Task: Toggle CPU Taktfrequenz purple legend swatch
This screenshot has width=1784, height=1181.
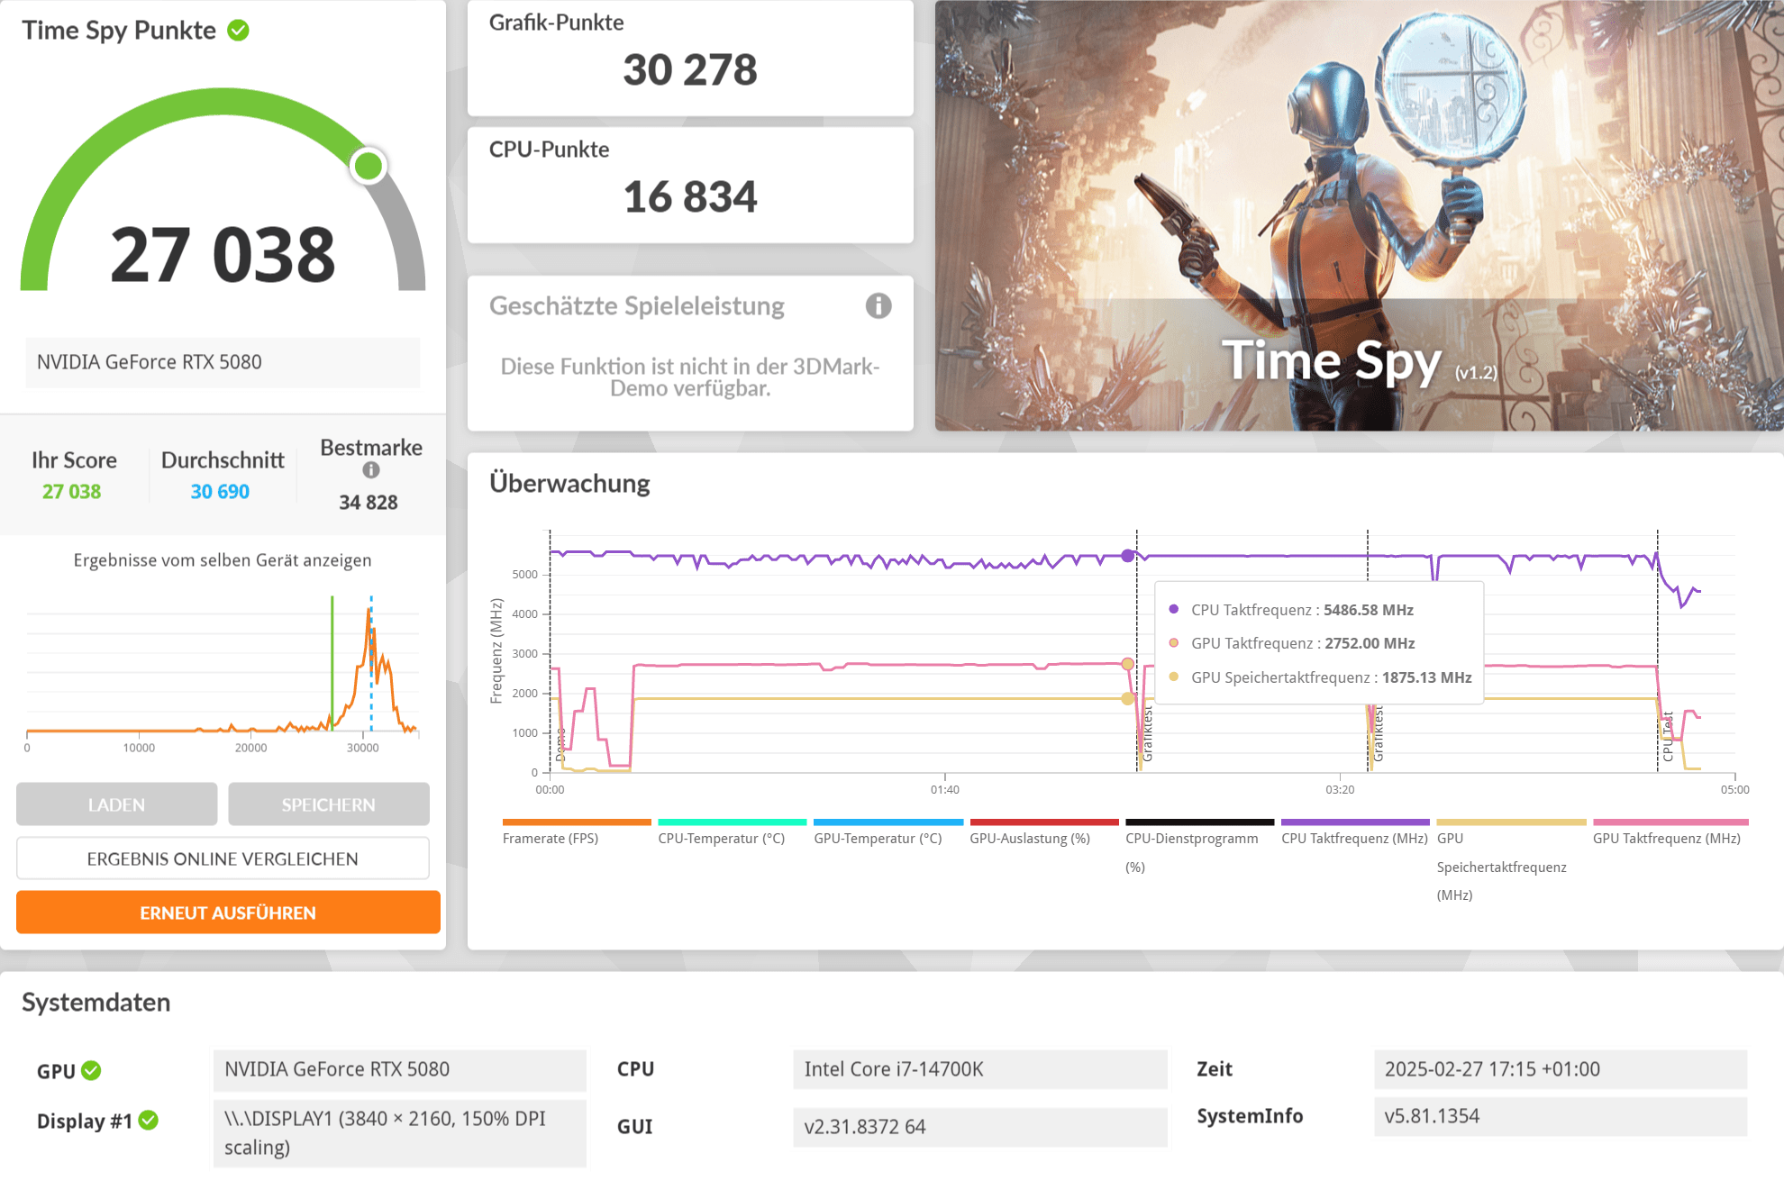Action: point(1354,822)
